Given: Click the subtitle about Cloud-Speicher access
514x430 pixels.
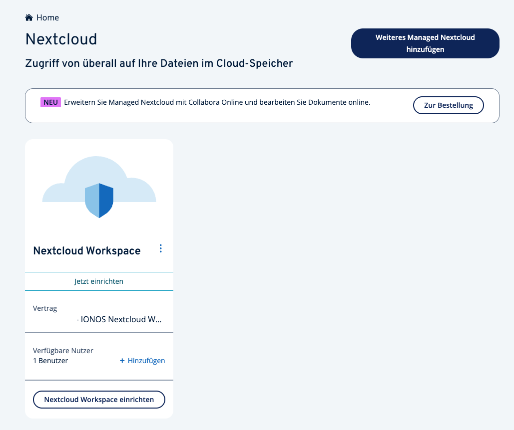Looking at the screenshot, I should pos(159,63).
